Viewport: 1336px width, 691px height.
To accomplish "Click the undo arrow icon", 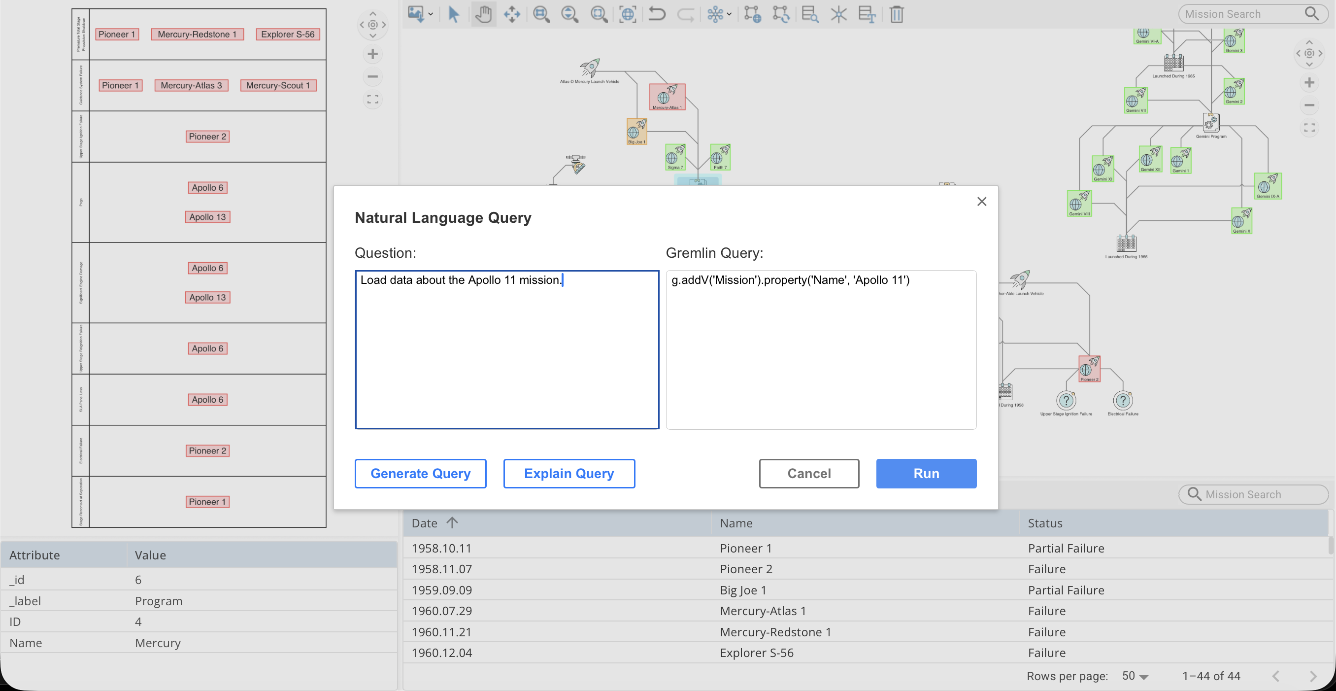I will [657, 13].
